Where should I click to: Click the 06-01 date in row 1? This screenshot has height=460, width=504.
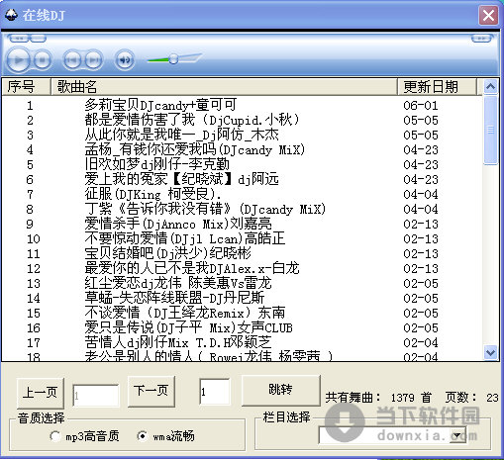[421, 106]
